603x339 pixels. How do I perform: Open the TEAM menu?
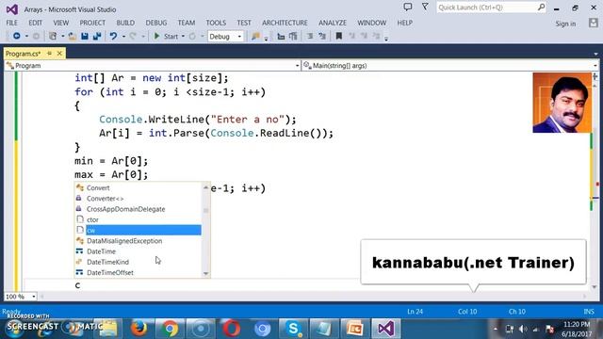tap(187, 23)
